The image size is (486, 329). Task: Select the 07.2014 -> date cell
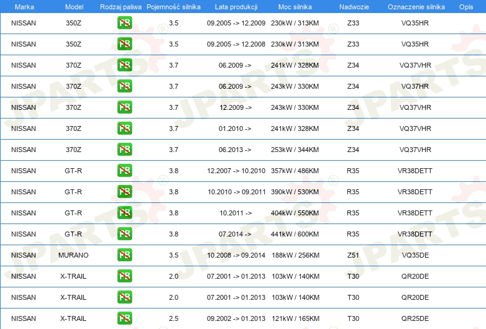point(235,234)
